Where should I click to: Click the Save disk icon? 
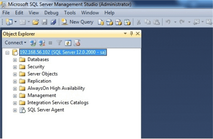[x=45, y=22]
